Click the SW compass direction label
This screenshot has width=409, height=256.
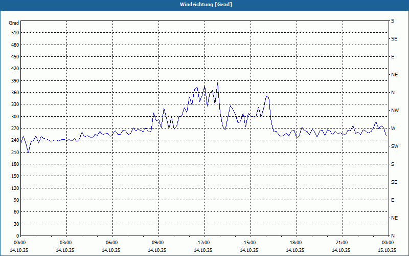click(395, 146)
